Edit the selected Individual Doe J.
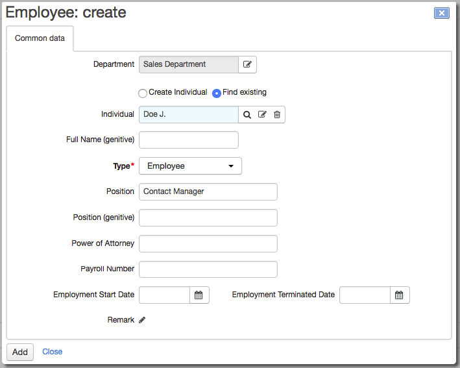Image resolution: width=460 pixels, height=368 pixels. 262,114
